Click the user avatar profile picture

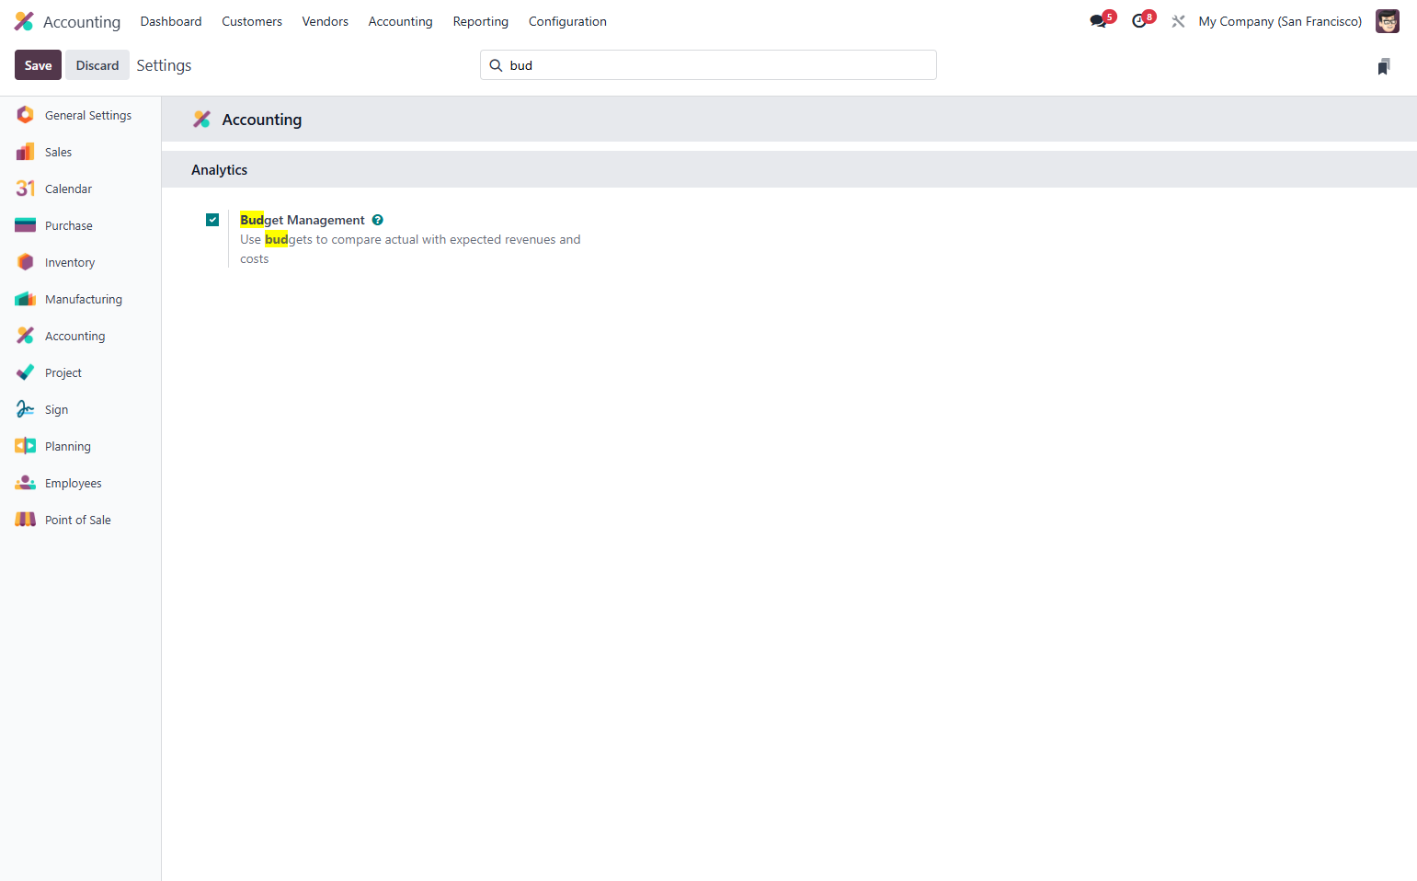(x=1388, y=21)
